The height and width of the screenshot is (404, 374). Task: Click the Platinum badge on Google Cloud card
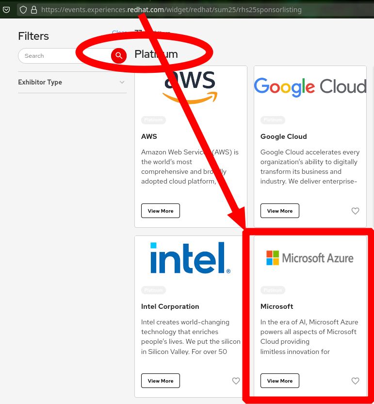pos(273,120)
